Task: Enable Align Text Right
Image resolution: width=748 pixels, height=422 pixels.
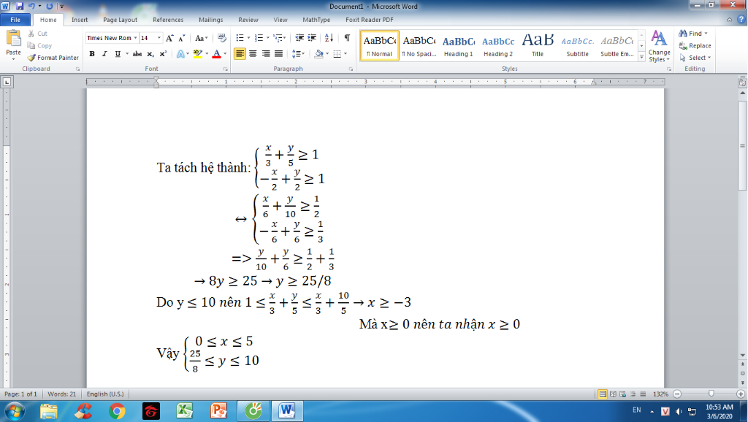Action: [x=266, y=54]
